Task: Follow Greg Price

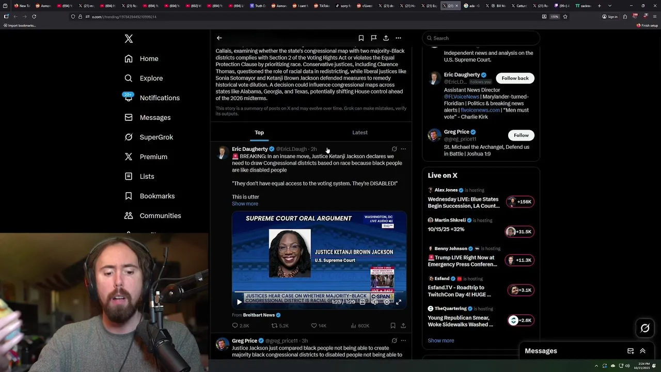Action: [521, 135]
